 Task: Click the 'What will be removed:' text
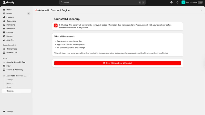click(65, 36)
